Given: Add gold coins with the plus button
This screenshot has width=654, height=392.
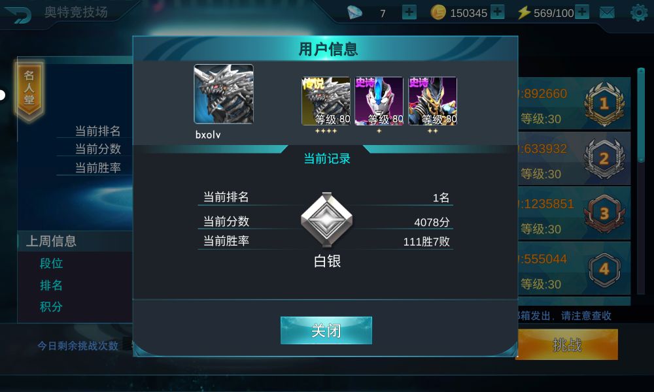Looking at the screenshot, I should [x=497, y=12].
